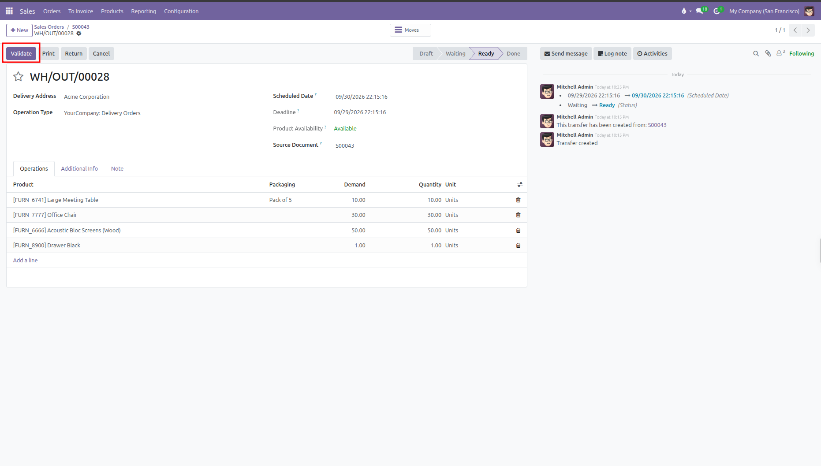Validate the delivery transfer
821x466 pixels.
pos(21,54)
